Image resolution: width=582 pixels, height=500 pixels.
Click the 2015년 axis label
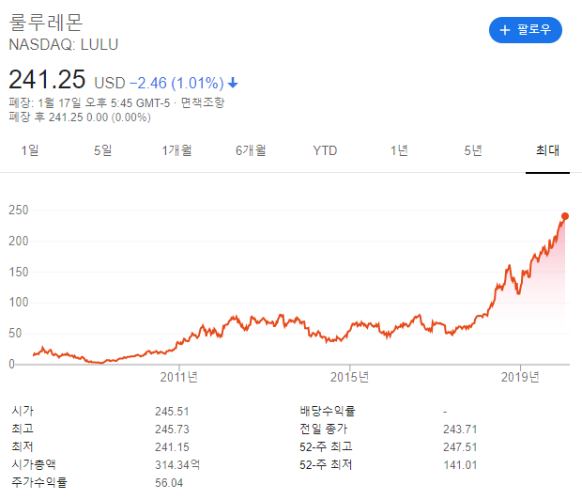(349, 377)
